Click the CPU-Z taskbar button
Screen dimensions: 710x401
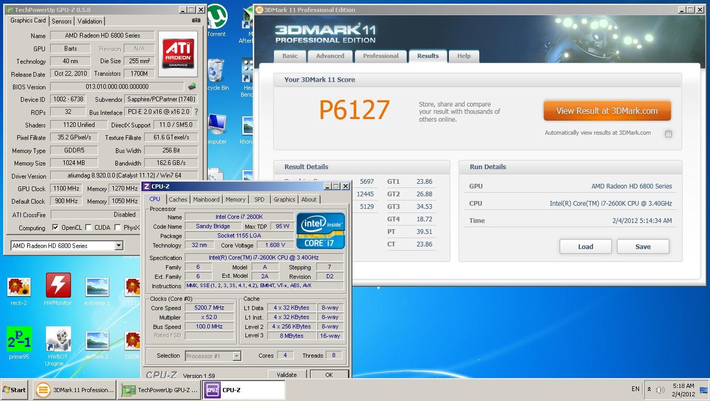pyautogui.click(x=244, y=390)
